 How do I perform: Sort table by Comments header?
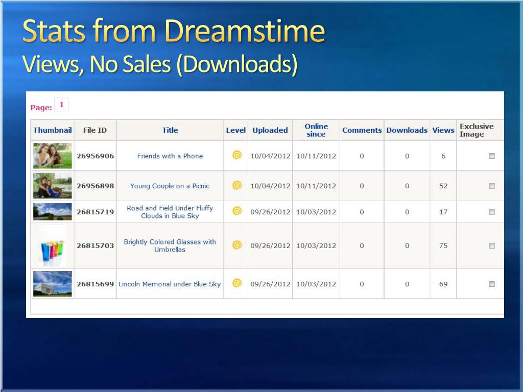362,130
